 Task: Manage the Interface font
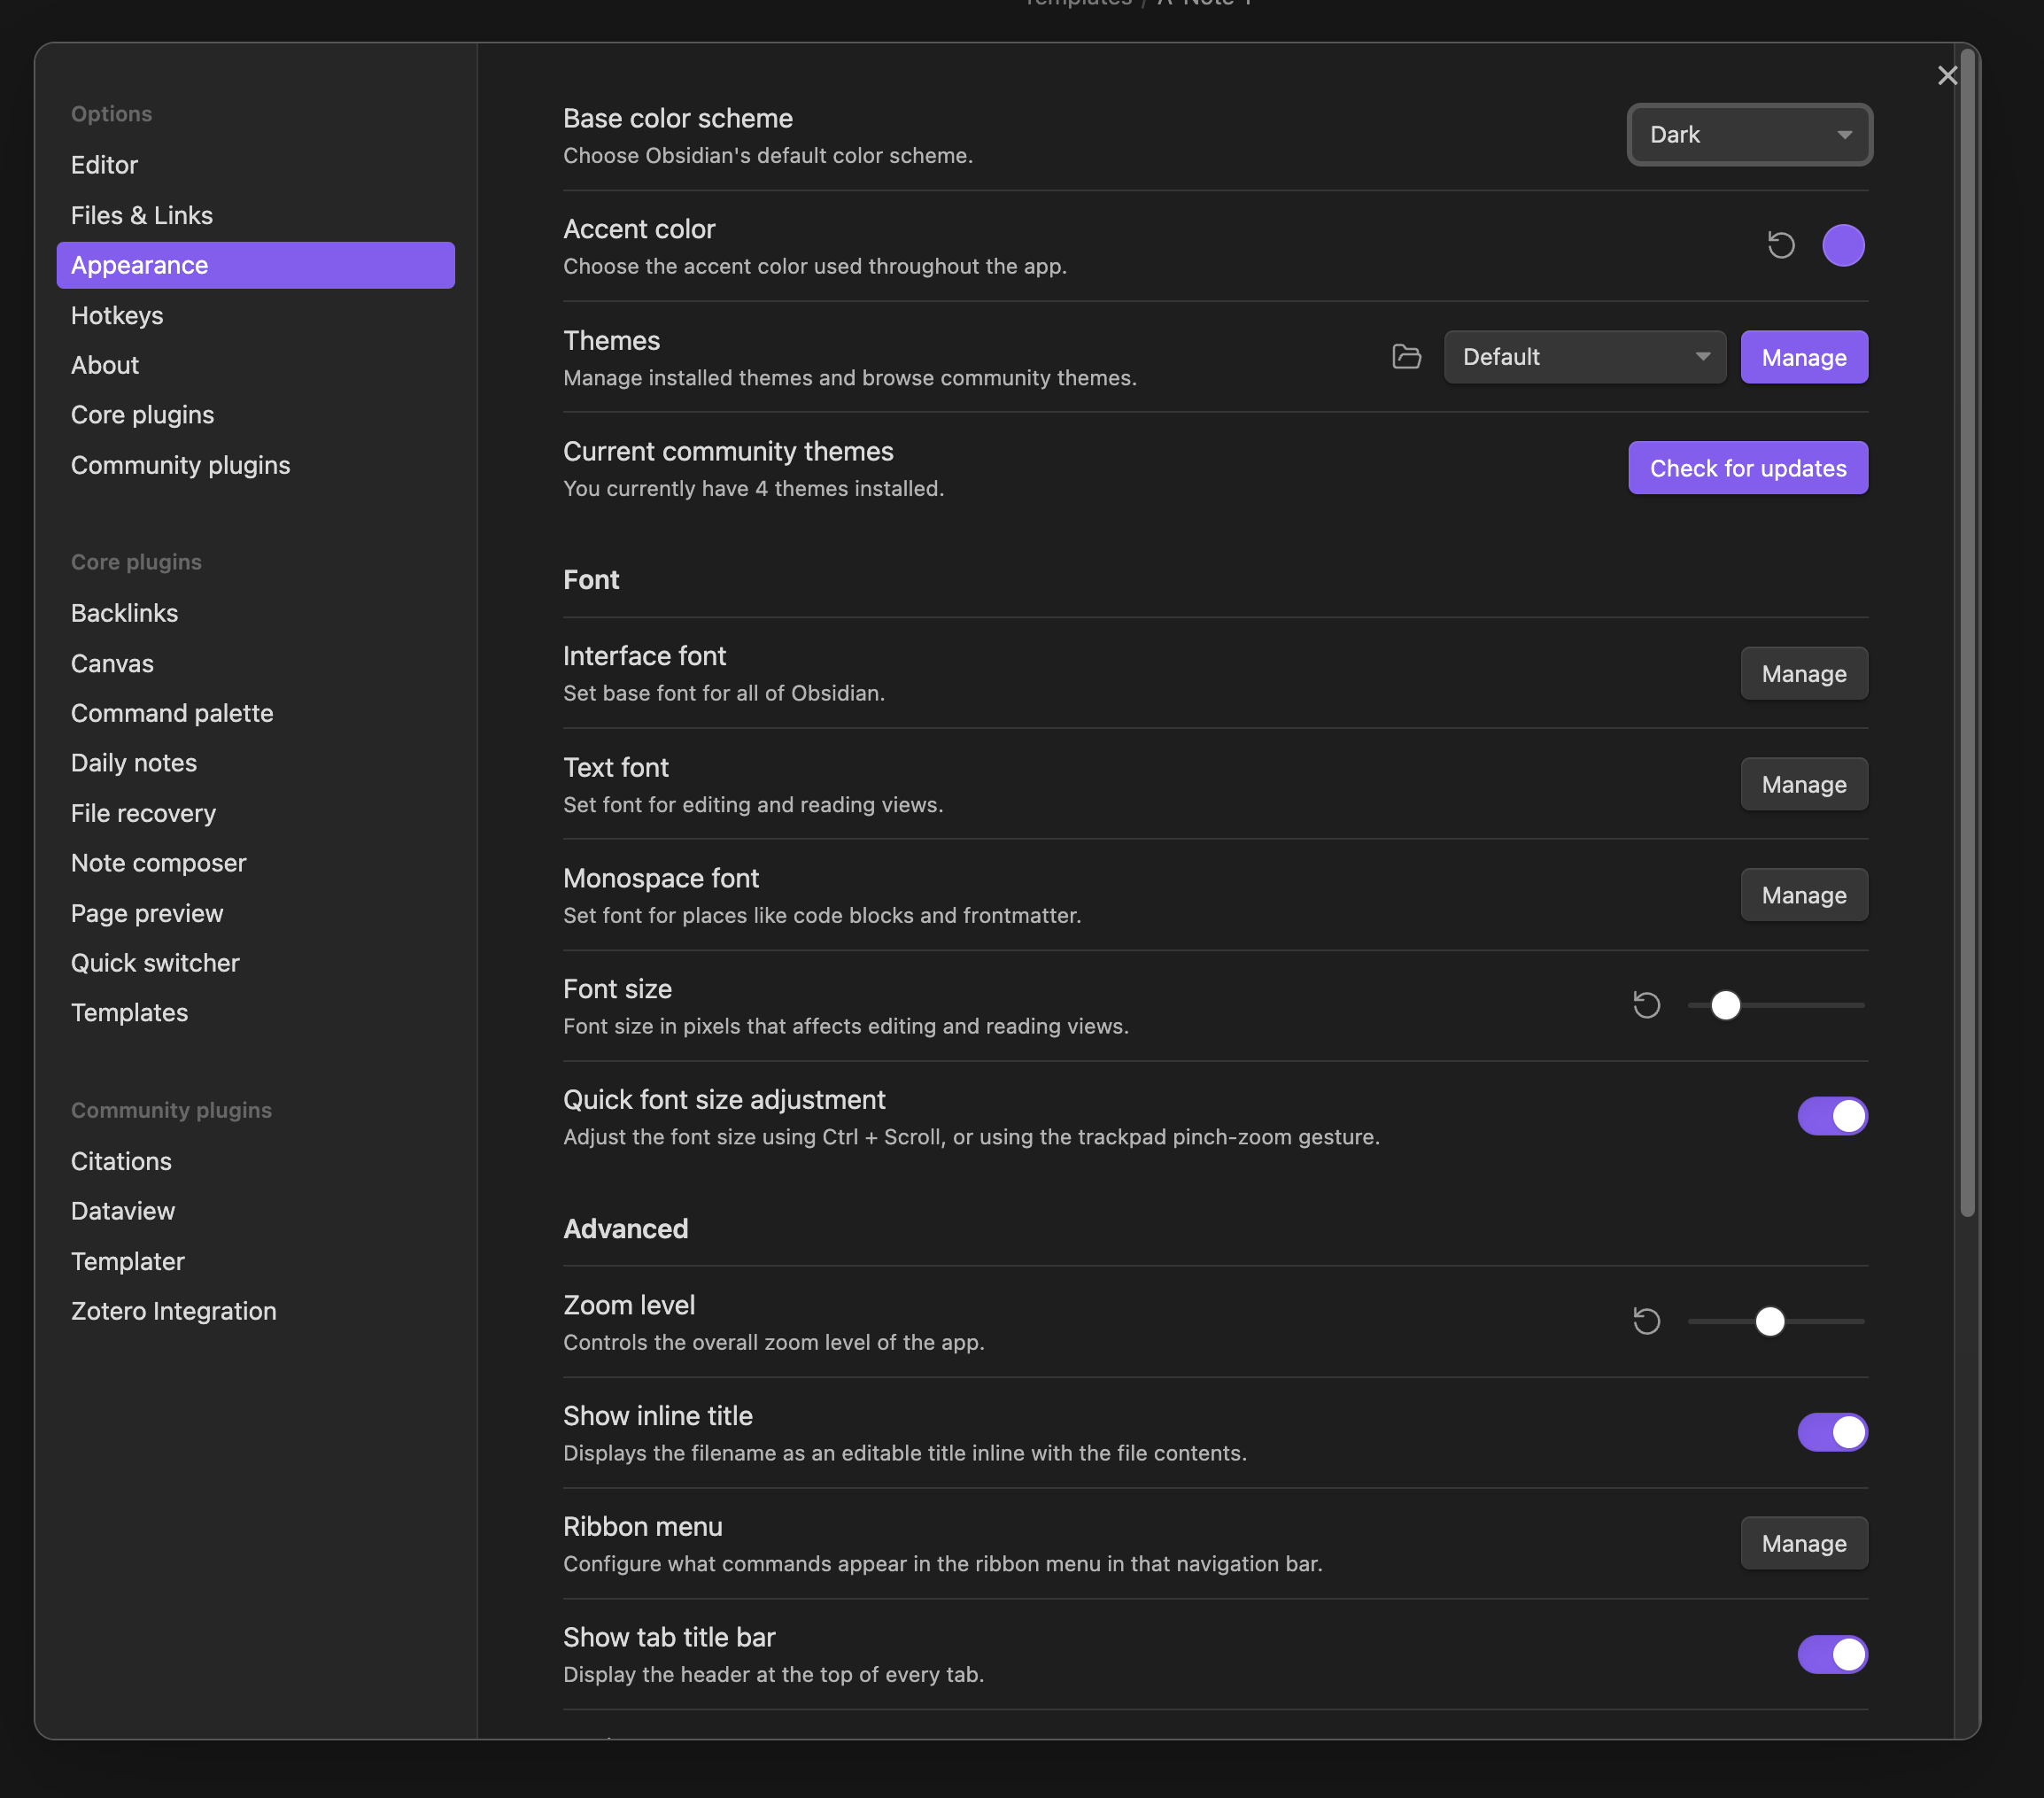[x=1803, y=674]
